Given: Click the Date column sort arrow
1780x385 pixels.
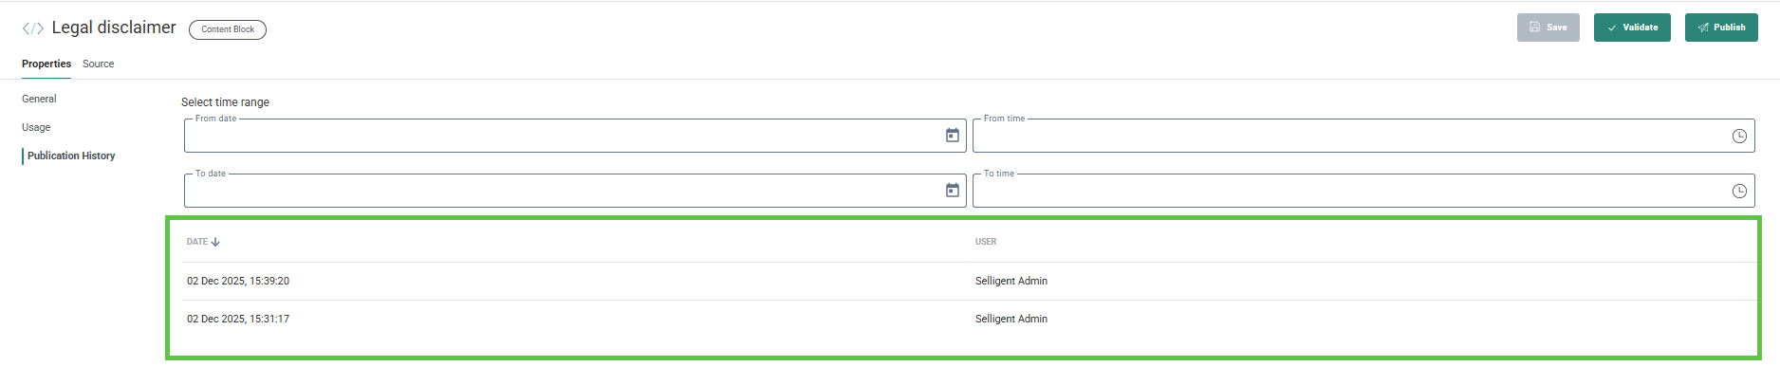Looking at the screenshot, I should click(x=215, y=242).
